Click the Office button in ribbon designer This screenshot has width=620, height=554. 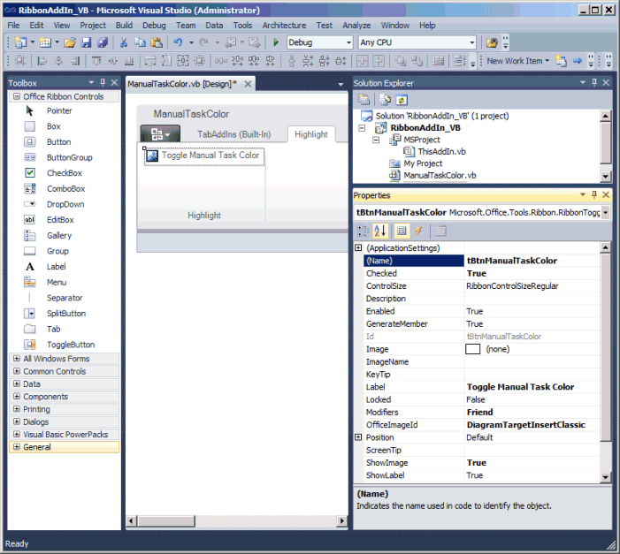click(x=160, y=134)
